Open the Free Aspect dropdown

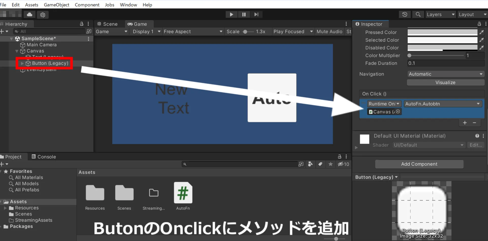pyautogui.click(x=193, y=31)
